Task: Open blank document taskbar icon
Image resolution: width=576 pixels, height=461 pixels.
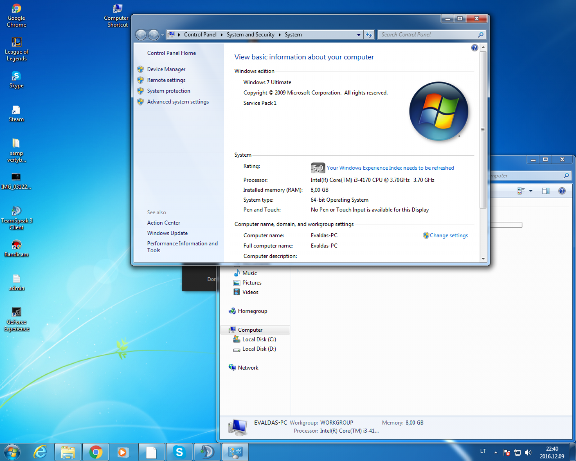Action: pyautogui.click(x=151, y=452)
